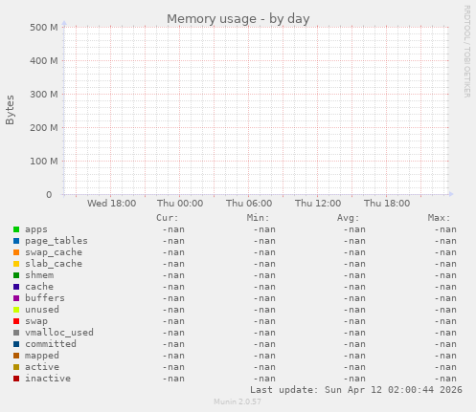The image size is (476, 412).
Task: Click the red swap legend swatch
Action: pyautogui.click(x=16, y=321)
